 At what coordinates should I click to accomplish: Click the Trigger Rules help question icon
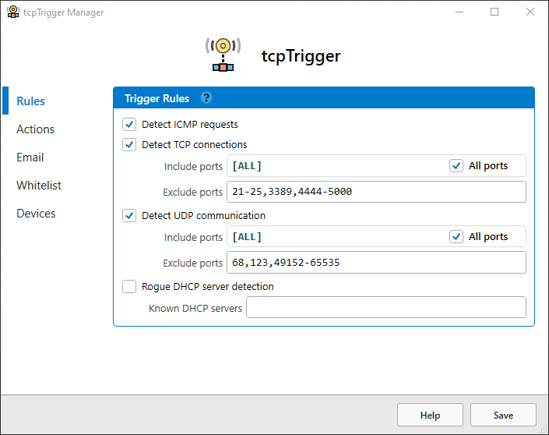click(x=206, y=97)
